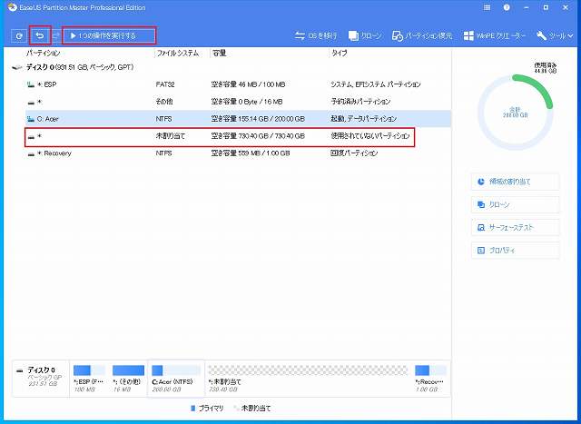Select the C: Acer (NTFS) block in disk map

176,378
